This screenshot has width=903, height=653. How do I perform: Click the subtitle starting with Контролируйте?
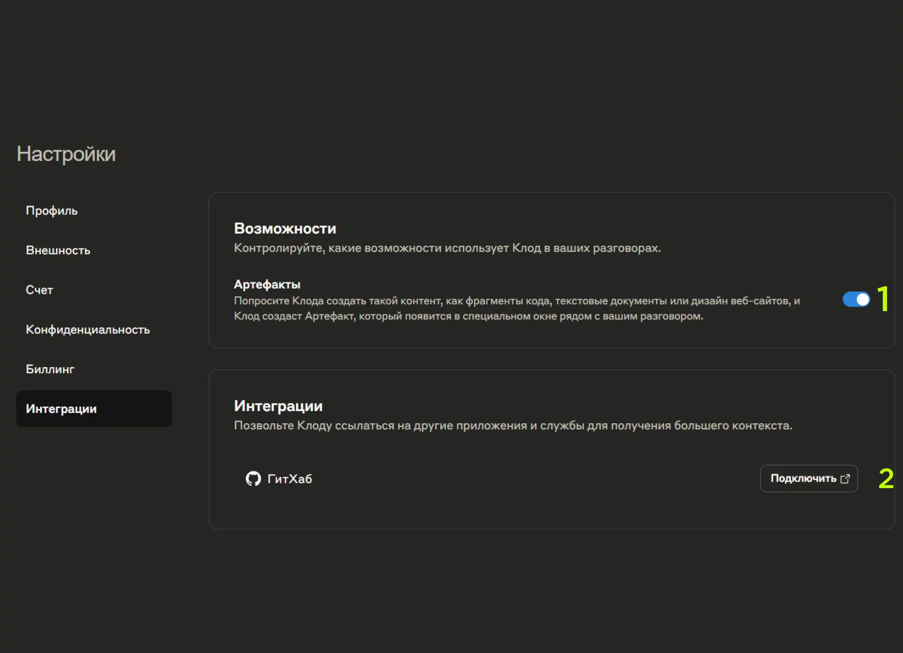coord(447,248)
